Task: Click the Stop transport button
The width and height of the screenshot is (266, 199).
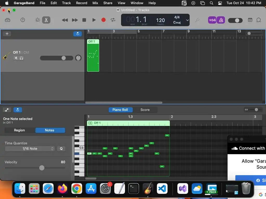Action: (x=84, y=20)
